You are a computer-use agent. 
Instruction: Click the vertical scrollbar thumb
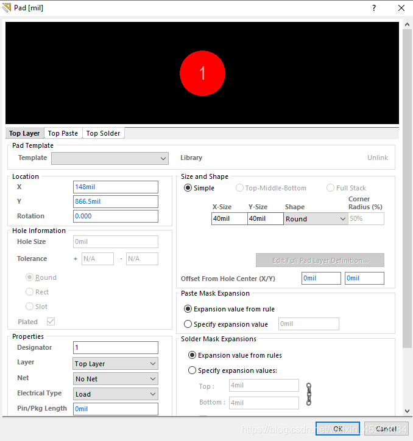407,189
